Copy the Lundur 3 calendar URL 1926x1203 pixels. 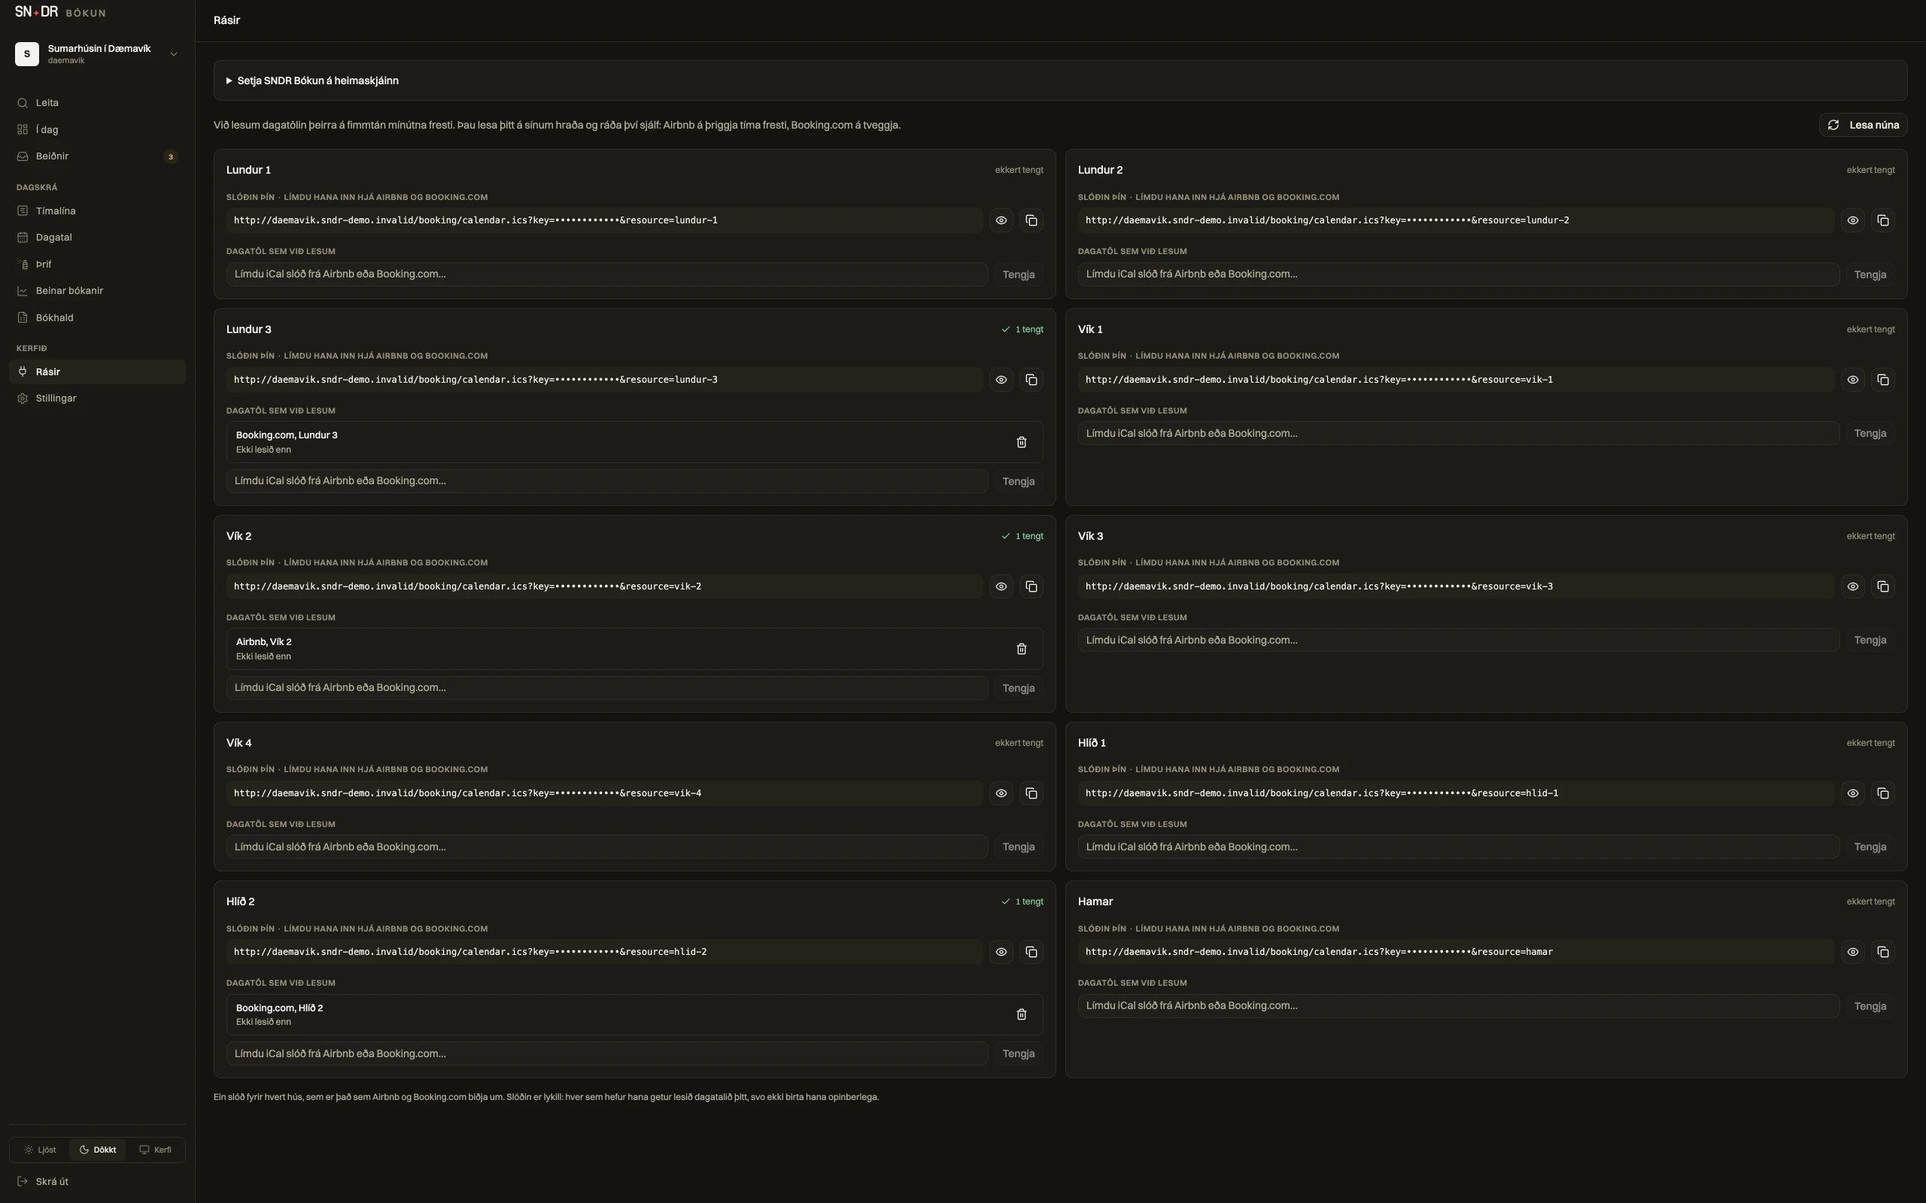[1031, 380]
